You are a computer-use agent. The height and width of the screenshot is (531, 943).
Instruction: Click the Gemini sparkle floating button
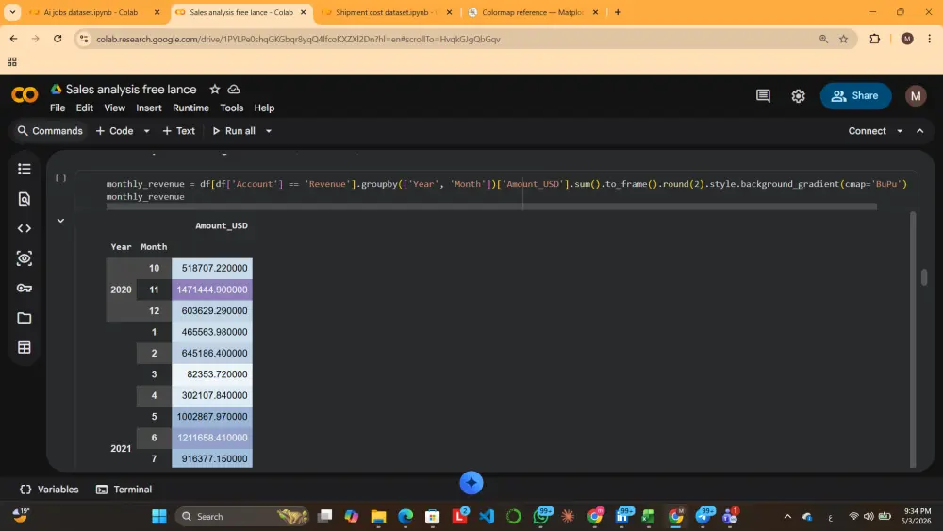[x=471, y=483]
